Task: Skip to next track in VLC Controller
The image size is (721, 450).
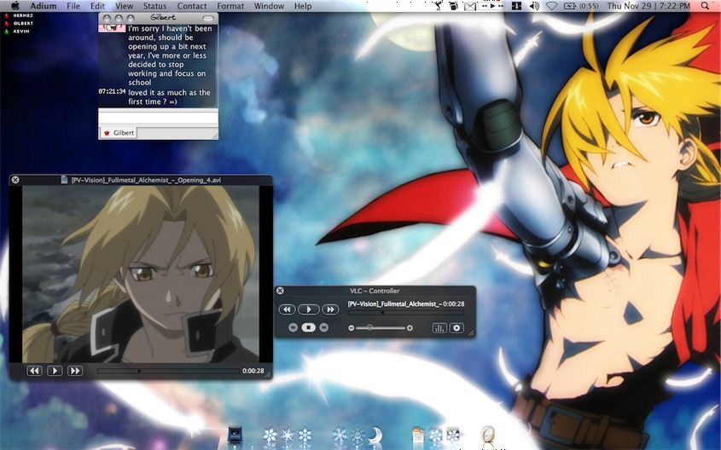Action: pyautogui.click(x=323, y=327)
